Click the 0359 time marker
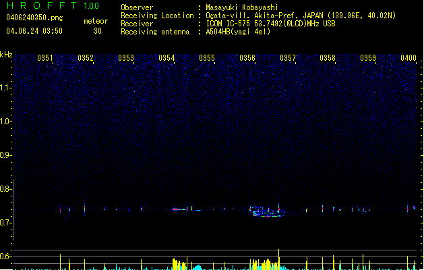 click(x=368, y=58)
